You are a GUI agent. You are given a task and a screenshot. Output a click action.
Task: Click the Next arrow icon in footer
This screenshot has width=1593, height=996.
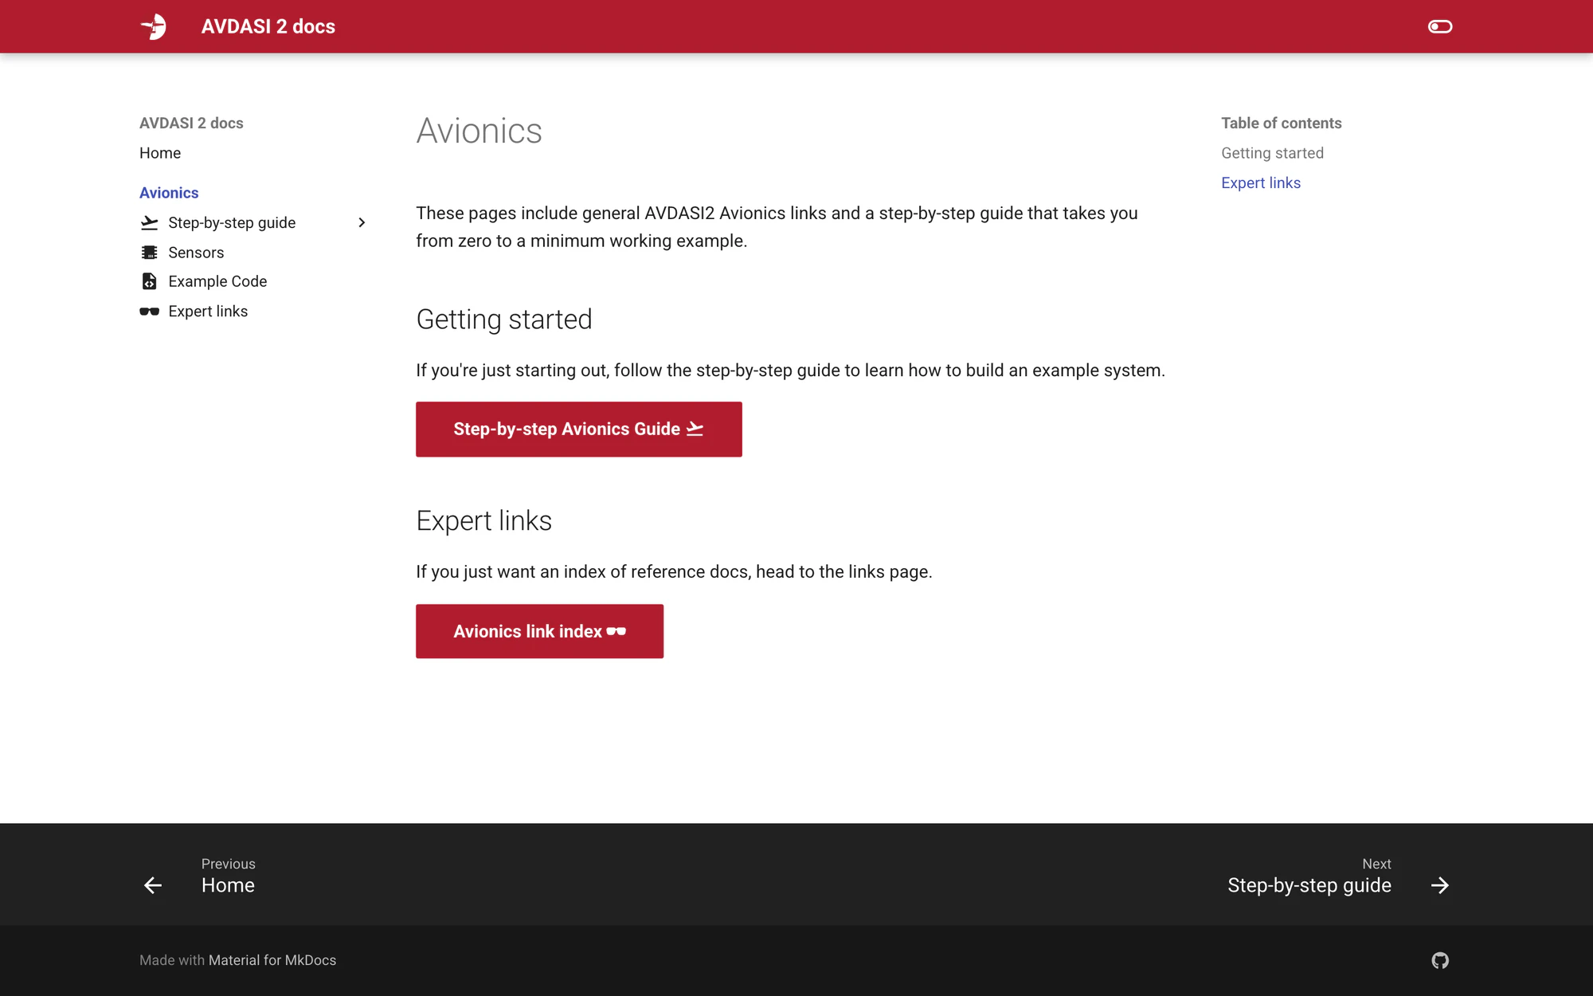tap(1439, 885)
